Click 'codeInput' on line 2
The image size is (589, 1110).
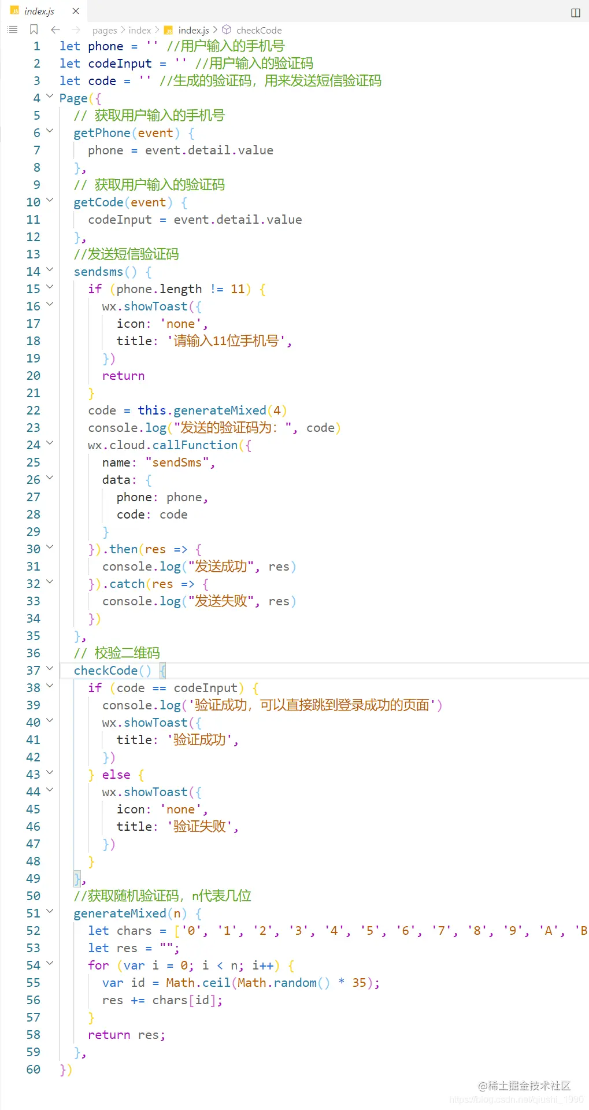[x=120, y=64]
